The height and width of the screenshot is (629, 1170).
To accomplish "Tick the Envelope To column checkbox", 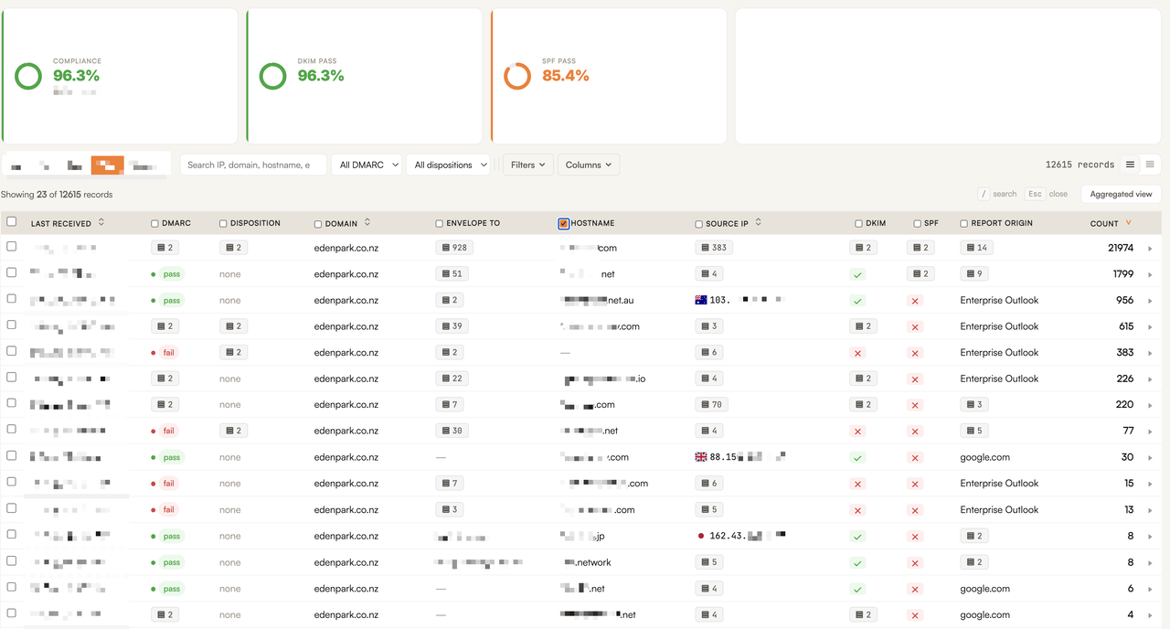I will [x=440, y=223].
